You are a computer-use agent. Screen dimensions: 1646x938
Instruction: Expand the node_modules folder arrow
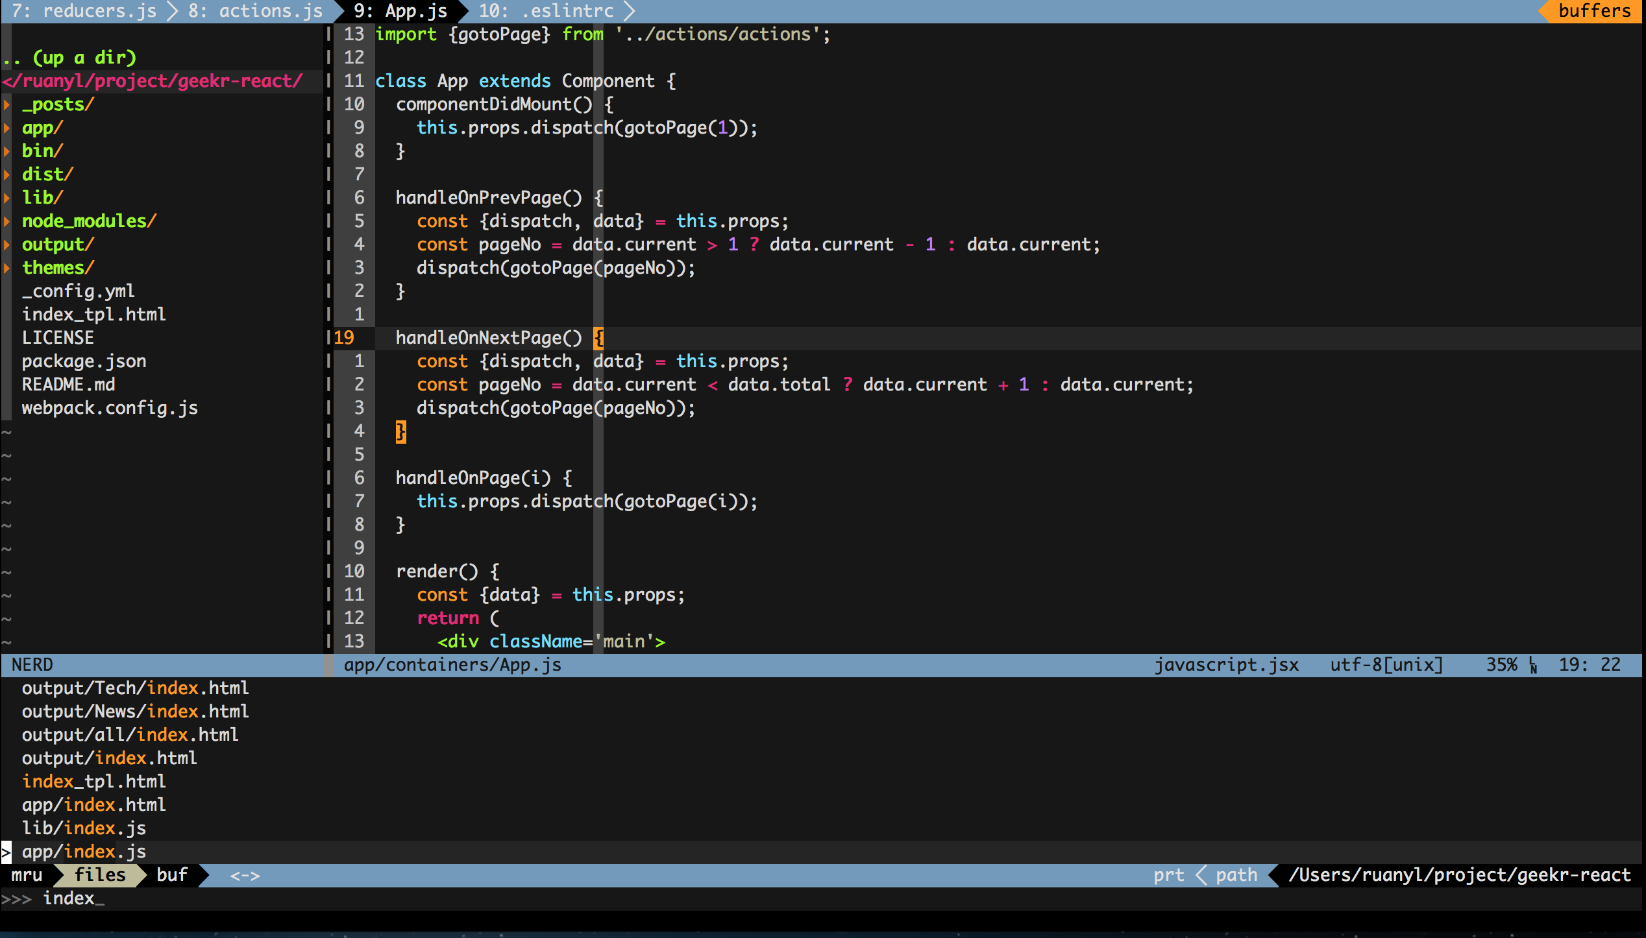[7, 221]
